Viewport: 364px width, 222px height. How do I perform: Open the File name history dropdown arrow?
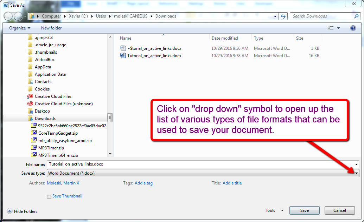(356, 164)
